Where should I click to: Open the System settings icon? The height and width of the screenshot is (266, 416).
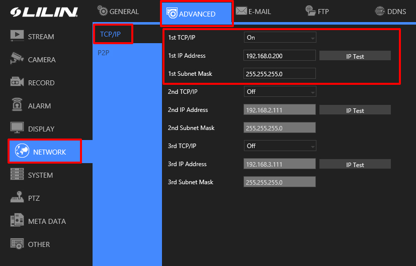(17, 175)
